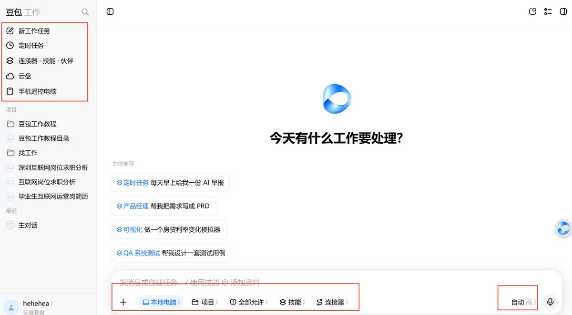Open the 项目 dropdown in the input bar
The height and width of the screenshot is (315, 572).
205,302
